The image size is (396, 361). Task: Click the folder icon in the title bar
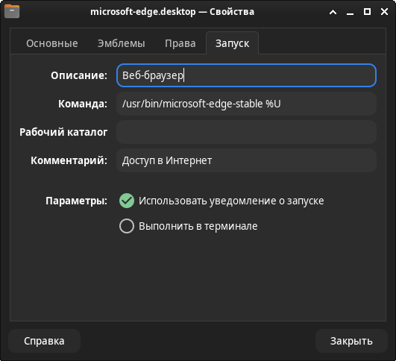[x=12, y=11]
